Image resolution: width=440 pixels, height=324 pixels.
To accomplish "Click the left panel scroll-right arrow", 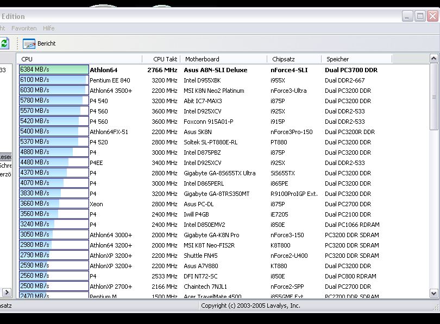I will [x=7, y=293].
